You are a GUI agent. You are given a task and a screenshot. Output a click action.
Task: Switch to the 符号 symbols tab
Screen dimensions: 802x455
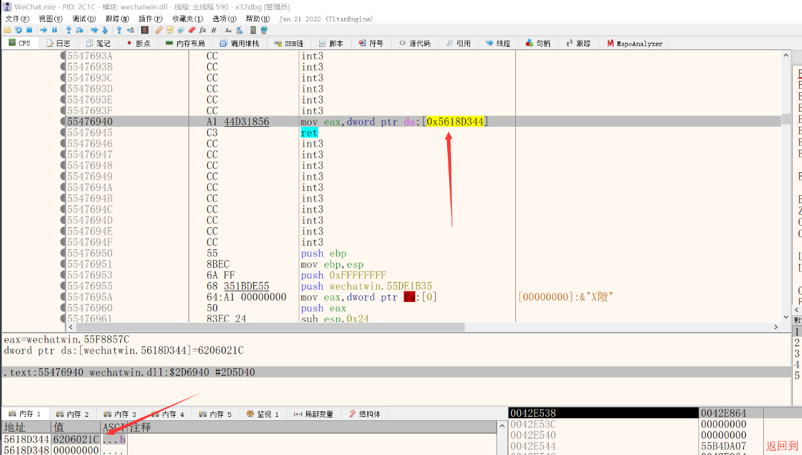coord(371,43)
